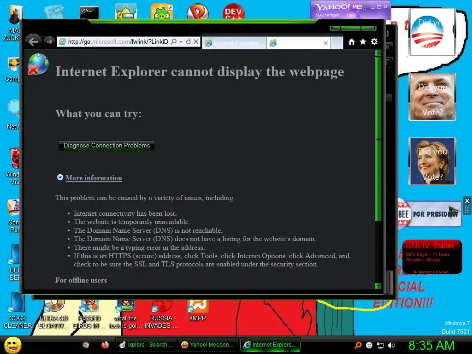
Task: Switch to Internet Explorer taskbar button
Action: pos(270,345)
